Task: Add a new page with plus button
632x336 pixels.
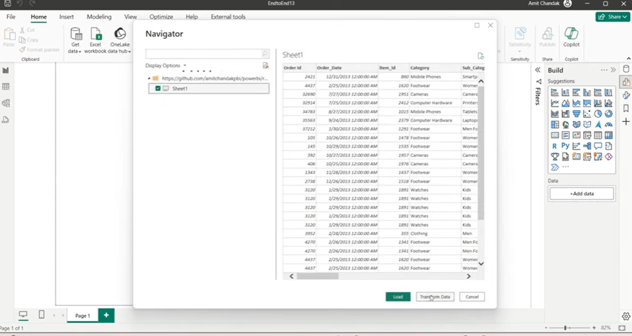Action: point(106,315)
